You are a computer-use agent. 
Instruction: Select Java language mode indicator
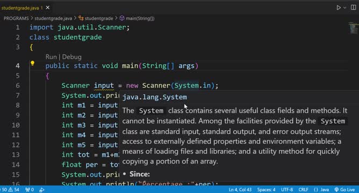pyautogui.click(x=321, y=190)
